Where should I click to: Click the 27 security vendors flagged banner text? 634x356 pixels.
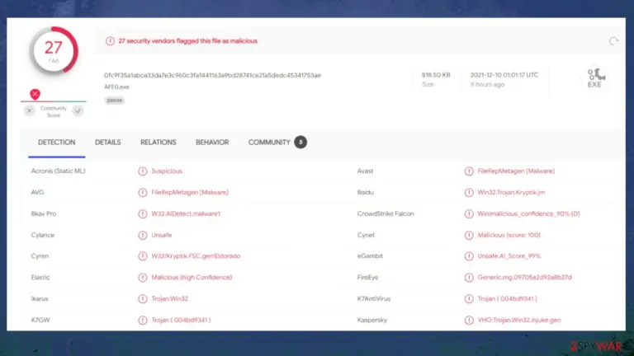click(187, 41)
